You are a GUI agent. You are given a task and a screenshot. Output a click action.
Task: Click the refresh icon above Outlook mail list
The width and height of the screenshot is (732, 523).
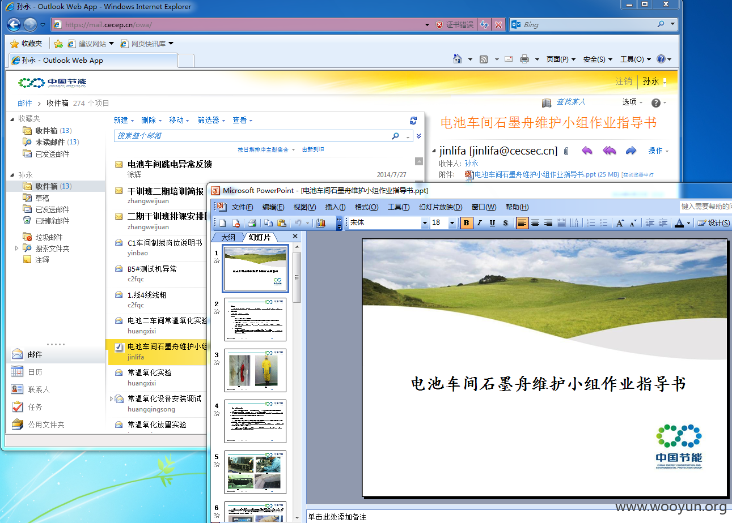413,121
